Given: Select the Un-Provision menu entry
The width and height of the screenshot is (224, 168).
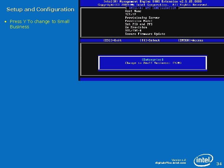Looking at the screenshot, I should pyautogui.click(x=136, y=27).
